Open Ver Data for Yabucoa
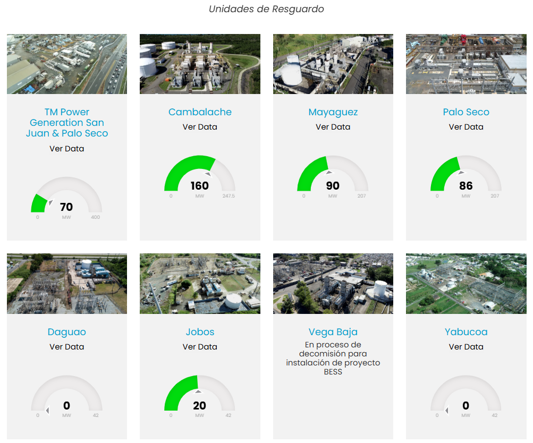The image size is (533, 443). pos(466,347)
